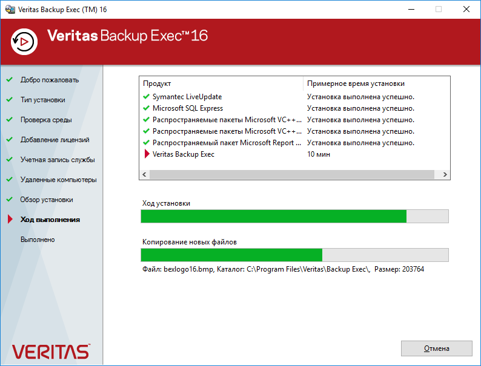481x366 pixels.
Task: Select the Ход выполнения step
Action: point(50,220)
